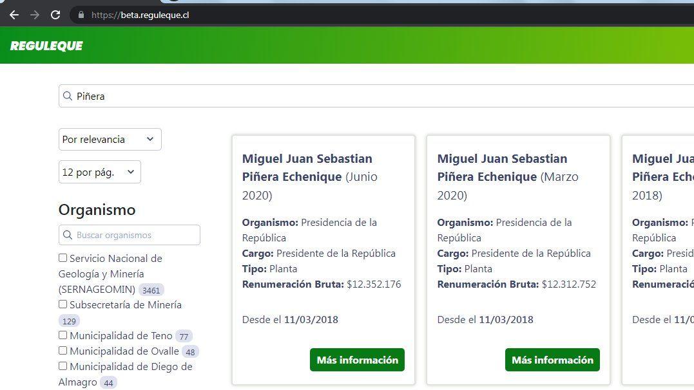Click the 48 badge beside Municipalidad de Ovalle

point(190,352)
